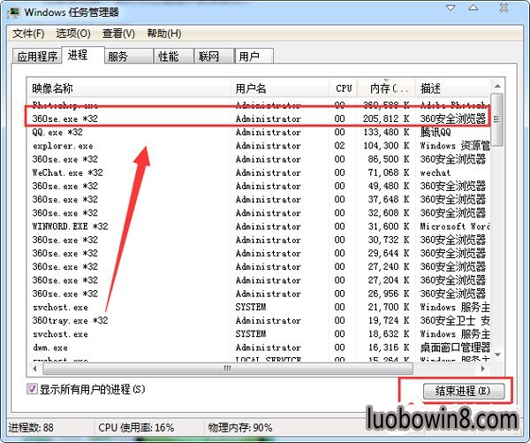Screen dimensions: 530x443
Task: Open the 查看(V) menu
Action: tap(118, 34)
